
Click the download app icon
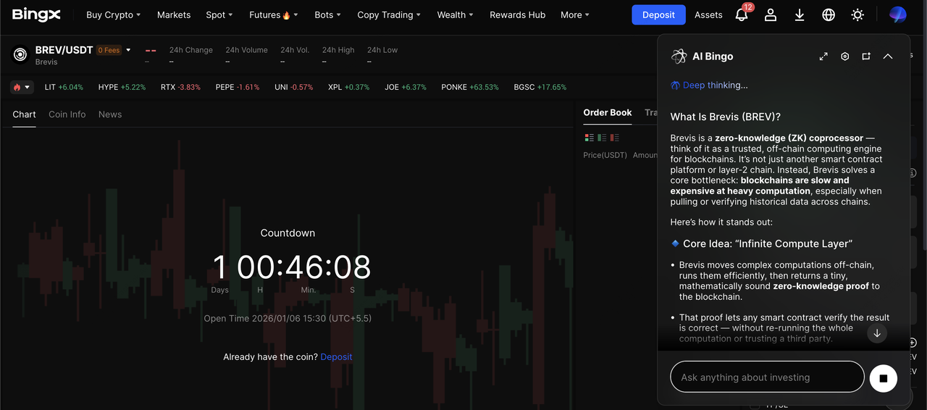coord(800,15)
